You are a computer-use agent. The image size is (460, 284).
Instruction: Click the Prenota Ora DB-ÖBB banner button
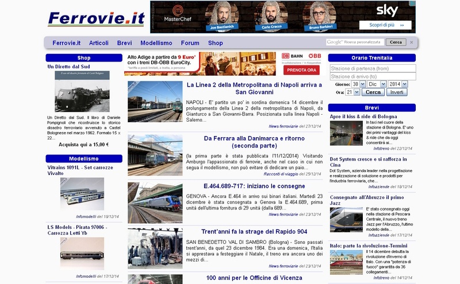click(301, 70)
